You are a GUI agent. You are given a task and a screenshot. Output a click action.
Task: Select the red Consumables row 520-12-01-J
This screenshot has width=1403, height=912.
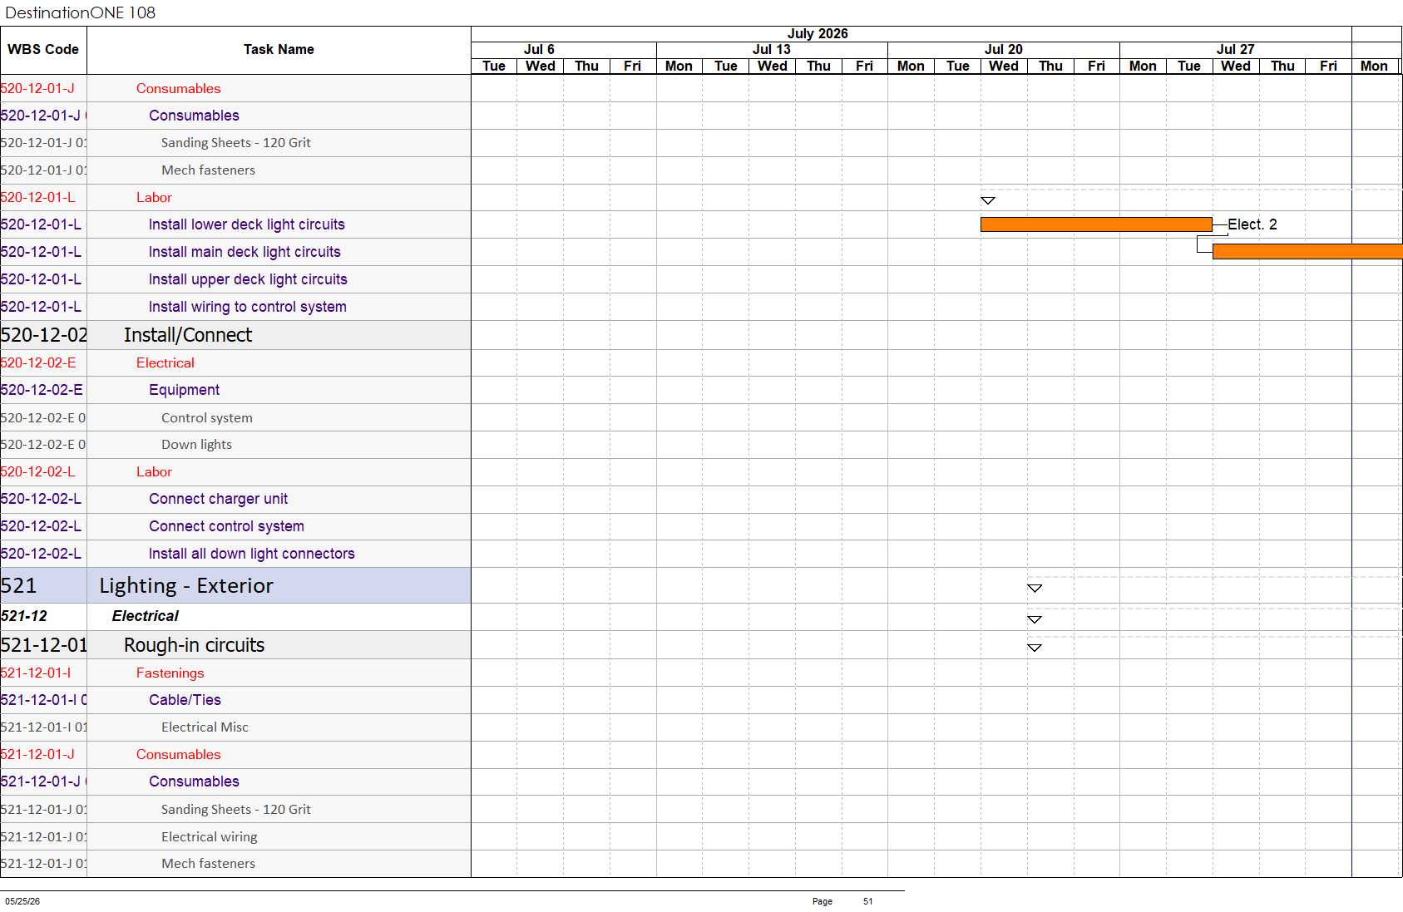pos(235,88)
